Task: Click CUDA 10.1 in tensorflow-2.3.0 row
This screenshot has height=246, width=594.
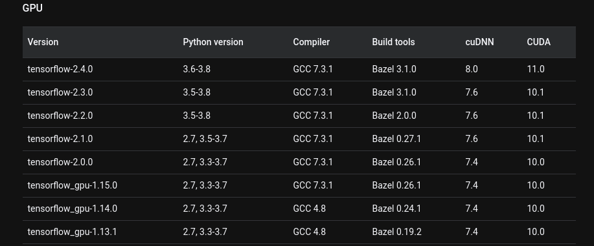Action: coord(536,92)
